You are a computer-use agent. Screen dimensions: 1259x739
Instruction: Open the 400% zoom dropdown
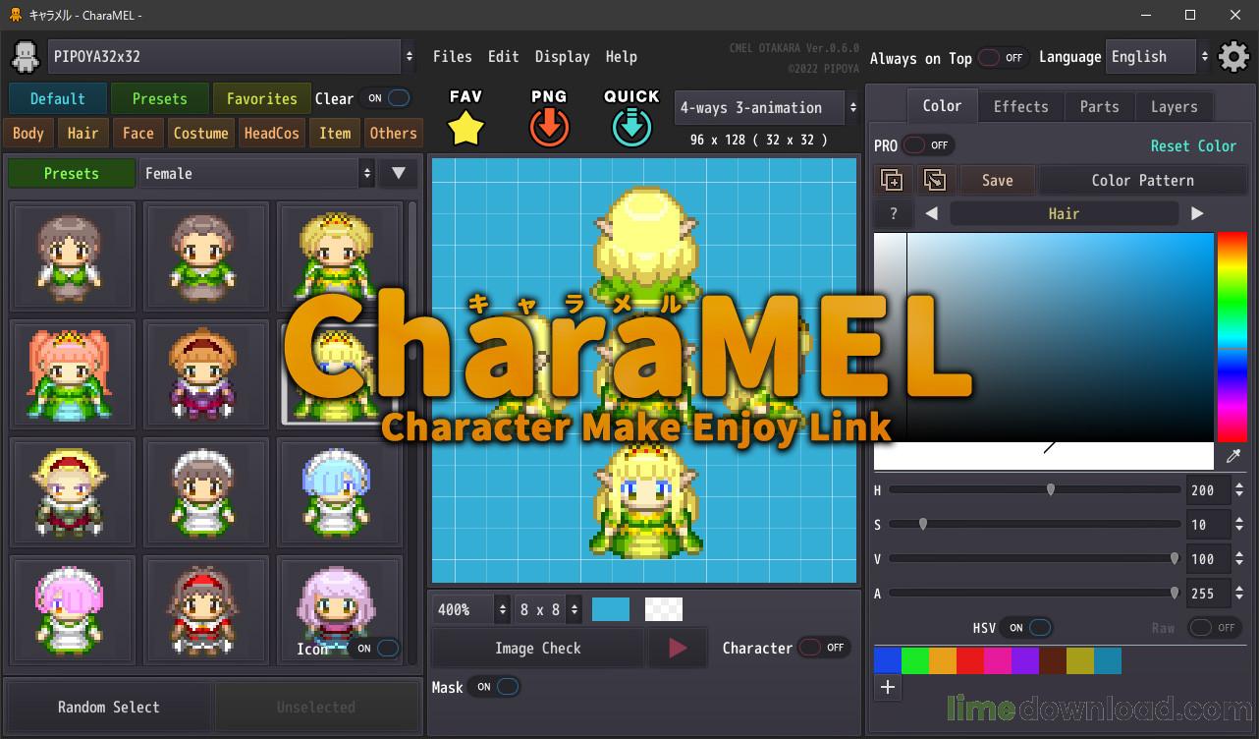(471, 609)
